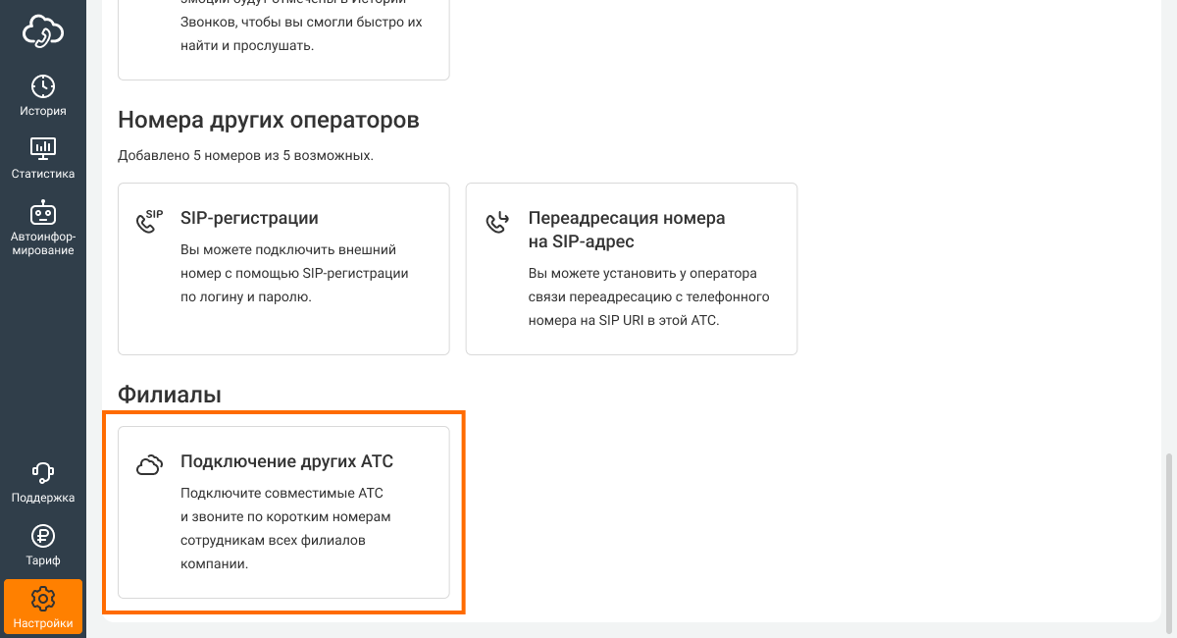Click the cloud icon in Подключение других АТС
Viewport: 1177px width, 638px height.
149,465
